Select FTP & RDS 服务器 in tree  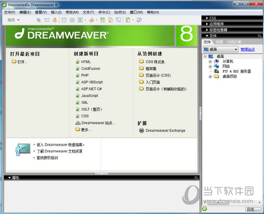tap(237, 71)
